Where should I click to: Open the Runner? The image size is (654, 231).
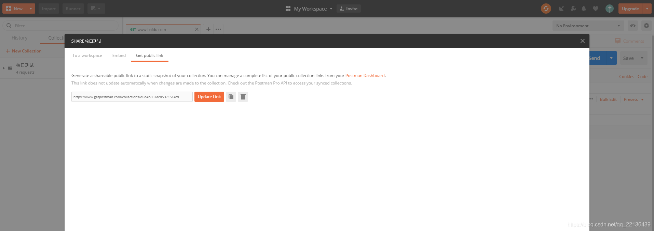tap(73, 9)
